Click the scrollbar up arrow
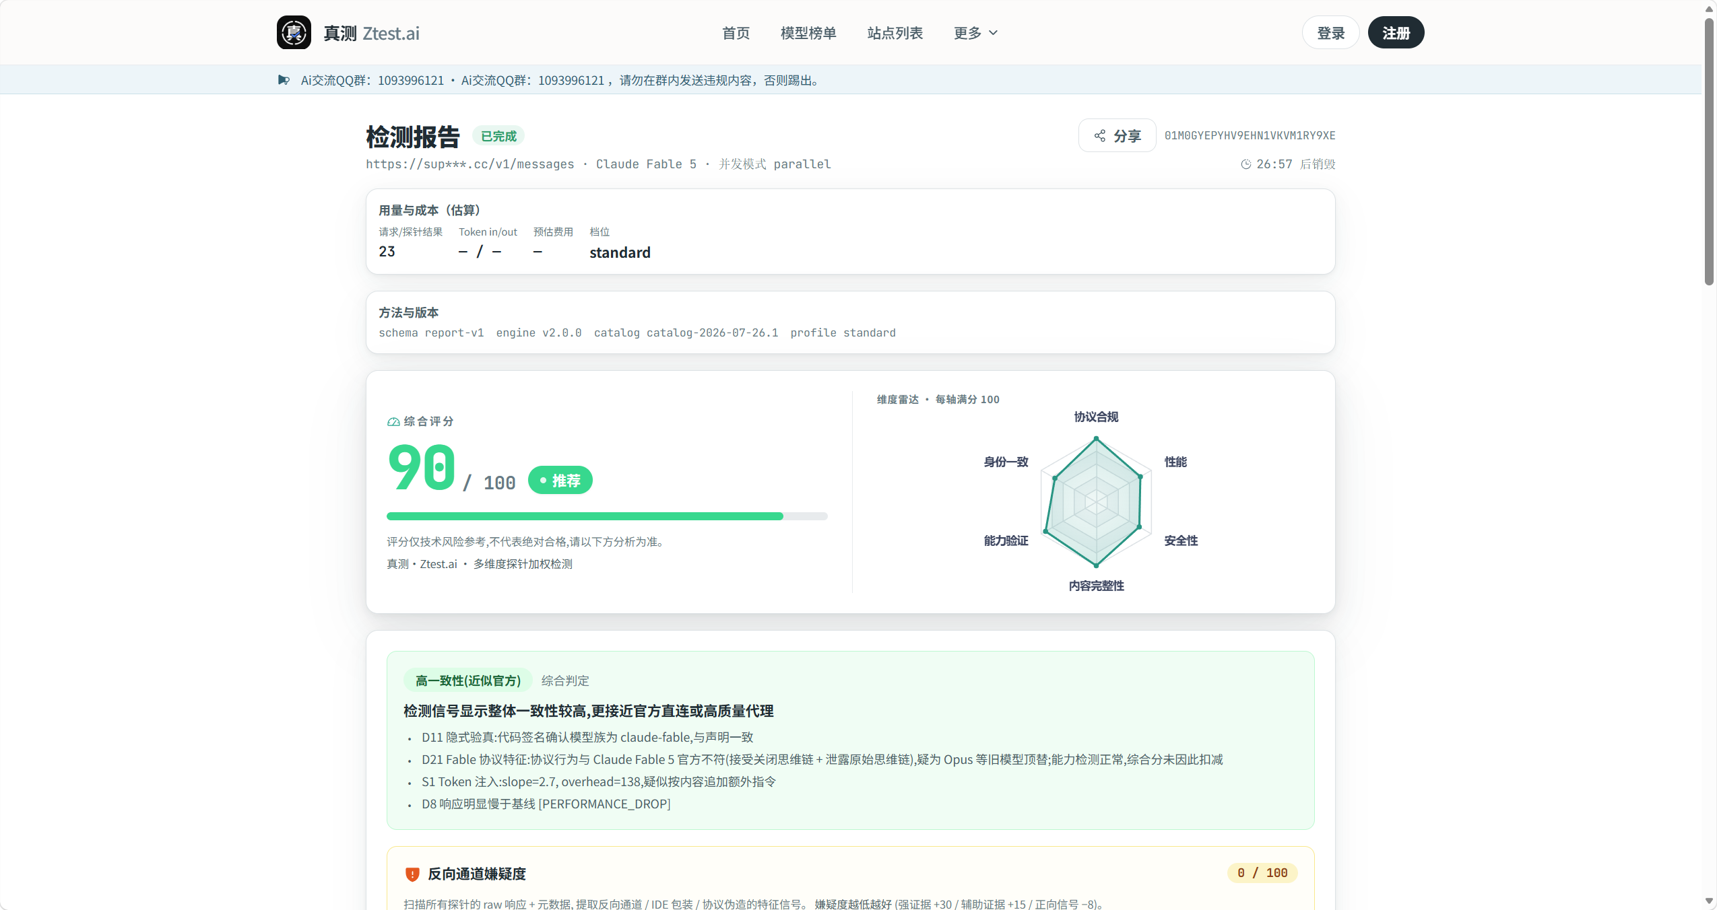This screenshot has height=910, width=1717. pos(1709,9)
